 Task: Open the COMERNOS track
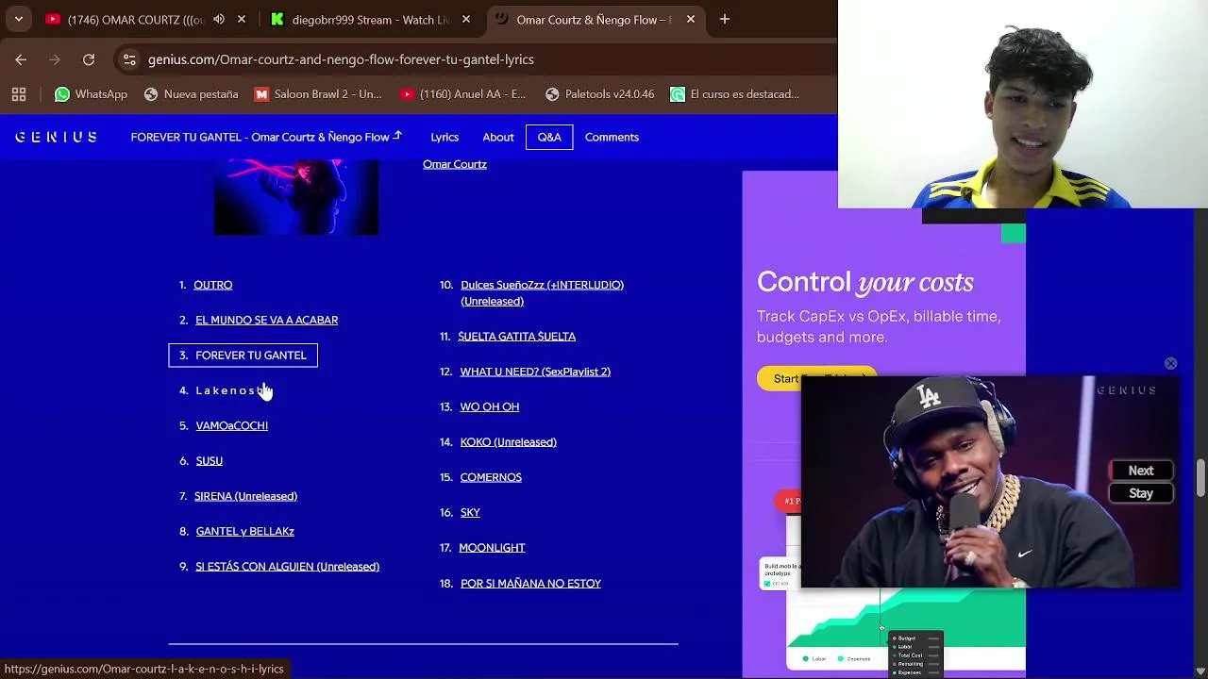[x=491, y=477]
